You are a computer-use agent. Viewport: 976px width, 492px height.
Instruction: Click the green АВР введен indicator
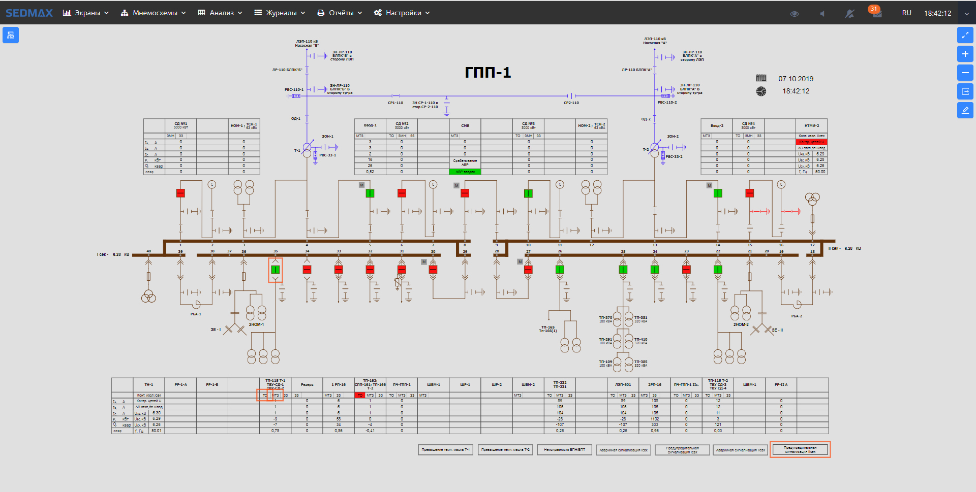(x=465, y=172)
